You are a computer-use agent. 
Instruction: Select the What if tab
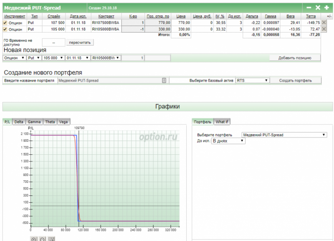[222, 122]
